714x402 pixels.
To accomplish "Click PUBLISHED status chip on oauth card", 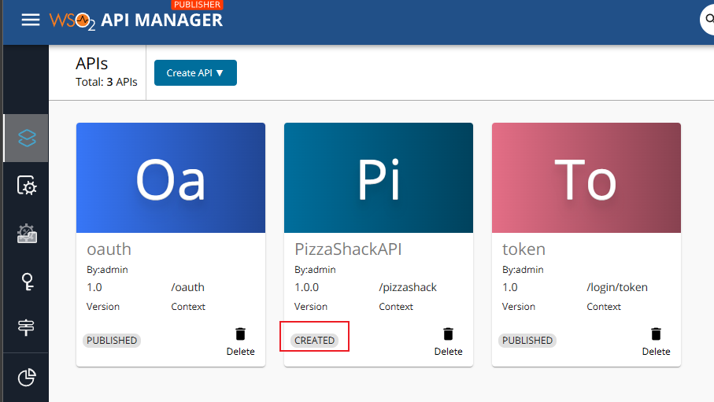I will (x=112, y=341).
